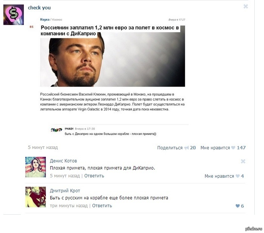264x233 pixels.
Task: Open the check you page link
Action: pyautogui.click(x=39, y=8)
